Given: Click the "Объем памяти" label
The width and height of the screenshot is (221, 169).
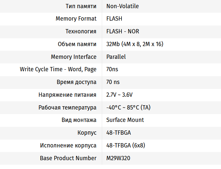Looking at the screenshot, I should 77,44.
